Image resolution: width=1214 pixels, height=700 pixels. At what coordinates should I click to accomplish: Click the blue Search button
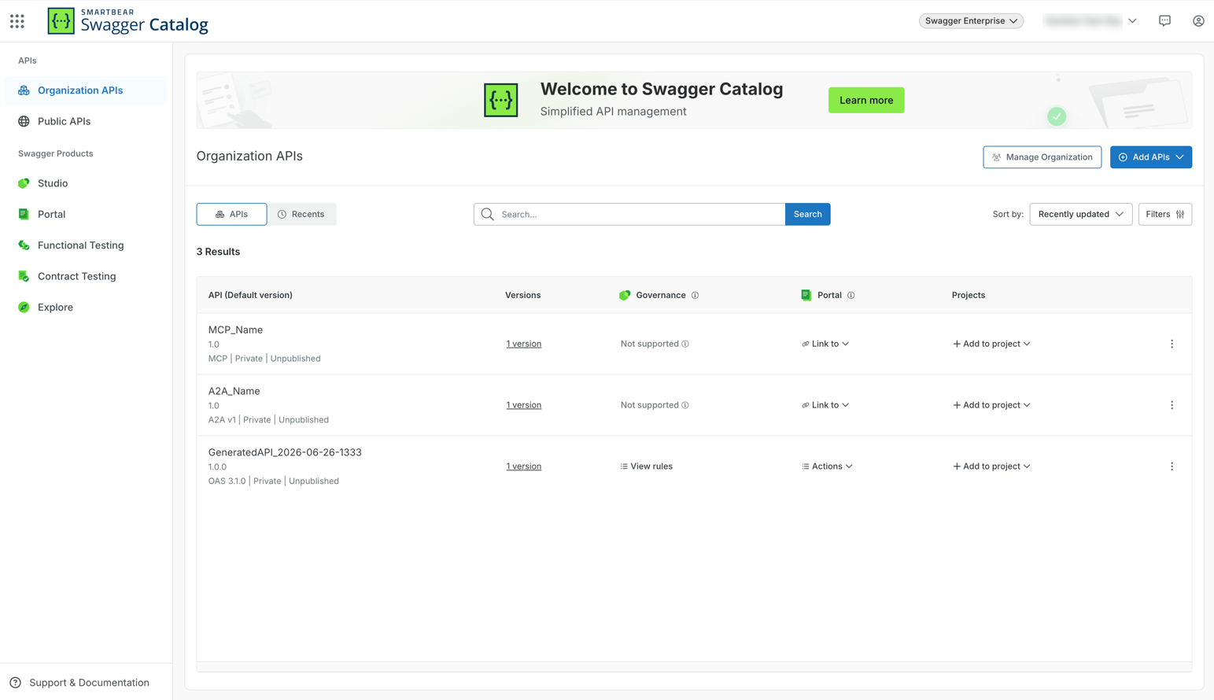tap(807, 214)
